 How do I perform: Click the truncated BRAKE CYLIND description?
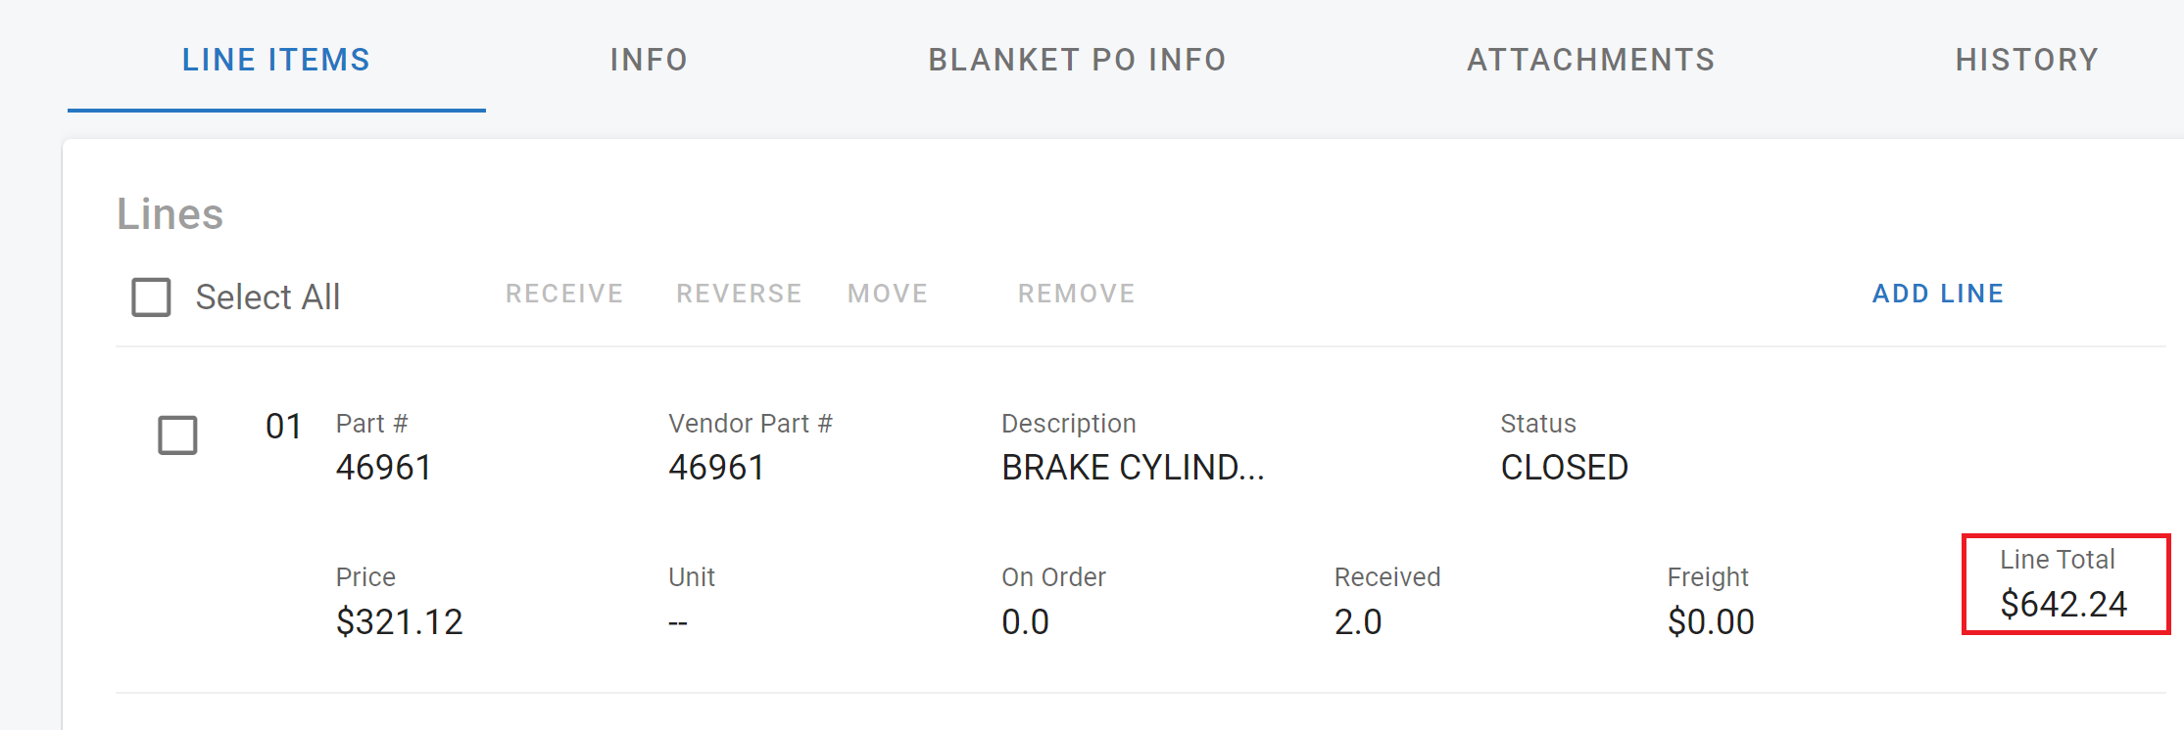coord(1133,467)
